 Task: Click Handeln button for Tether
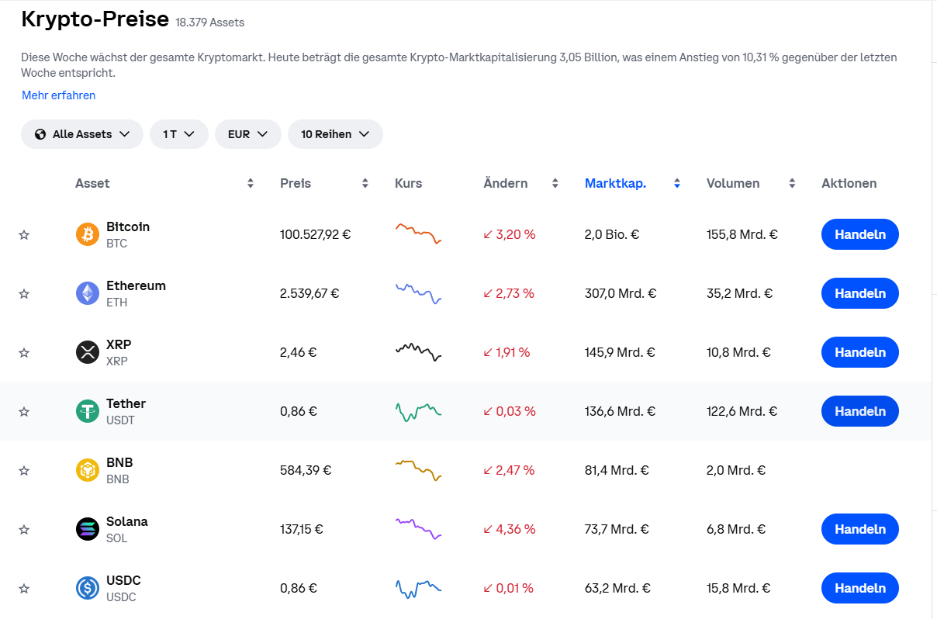pyautogui.click(x=860, y=411)
